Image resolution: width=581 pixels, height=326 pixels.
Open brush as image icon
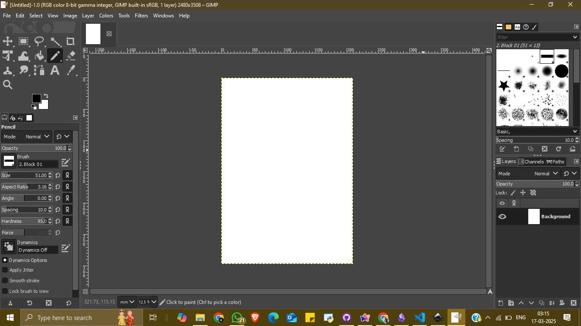point(572,149)
